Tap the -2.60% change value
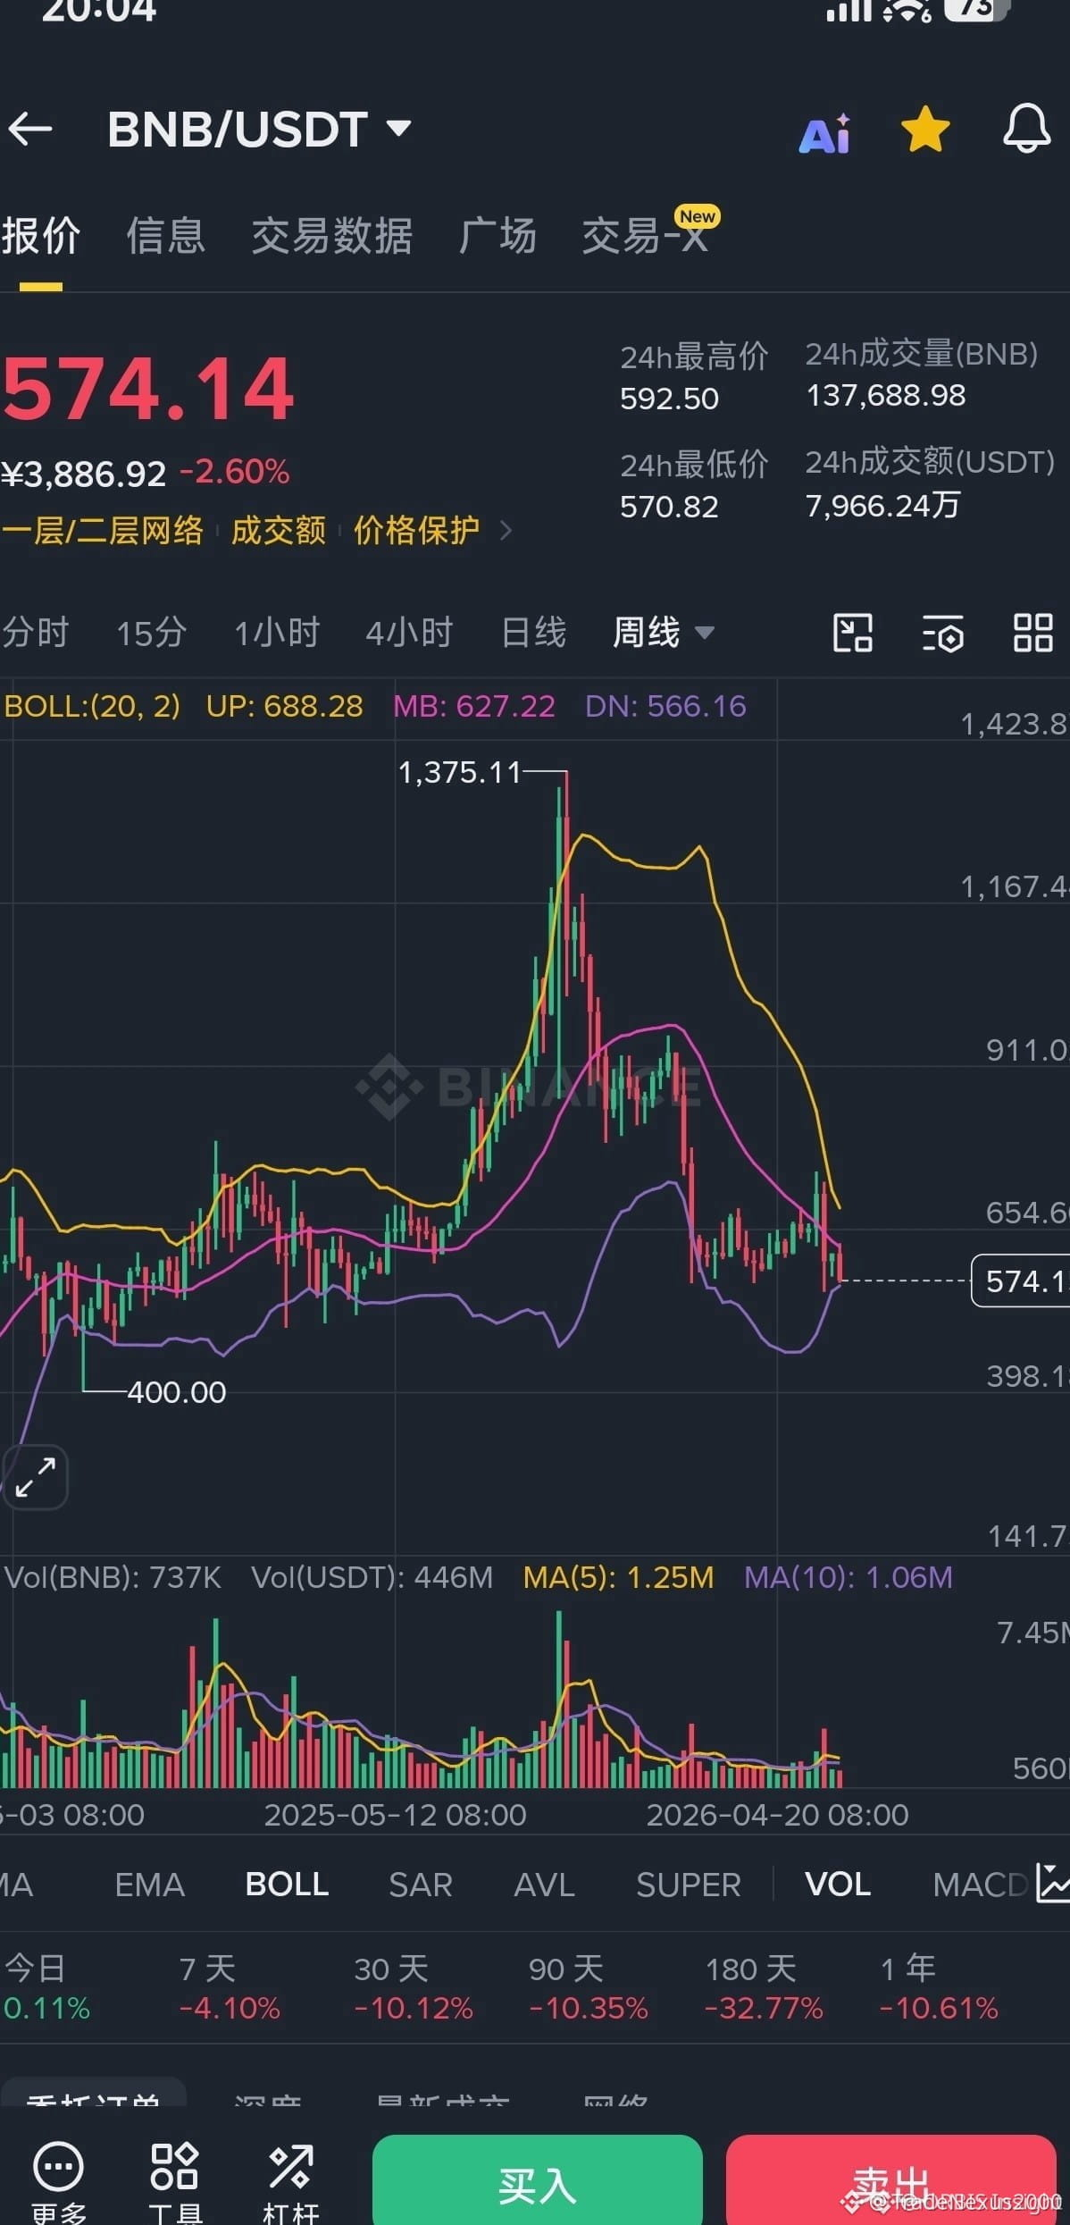Screen dimensions: 1070x2225 click(x=235, y=472)
